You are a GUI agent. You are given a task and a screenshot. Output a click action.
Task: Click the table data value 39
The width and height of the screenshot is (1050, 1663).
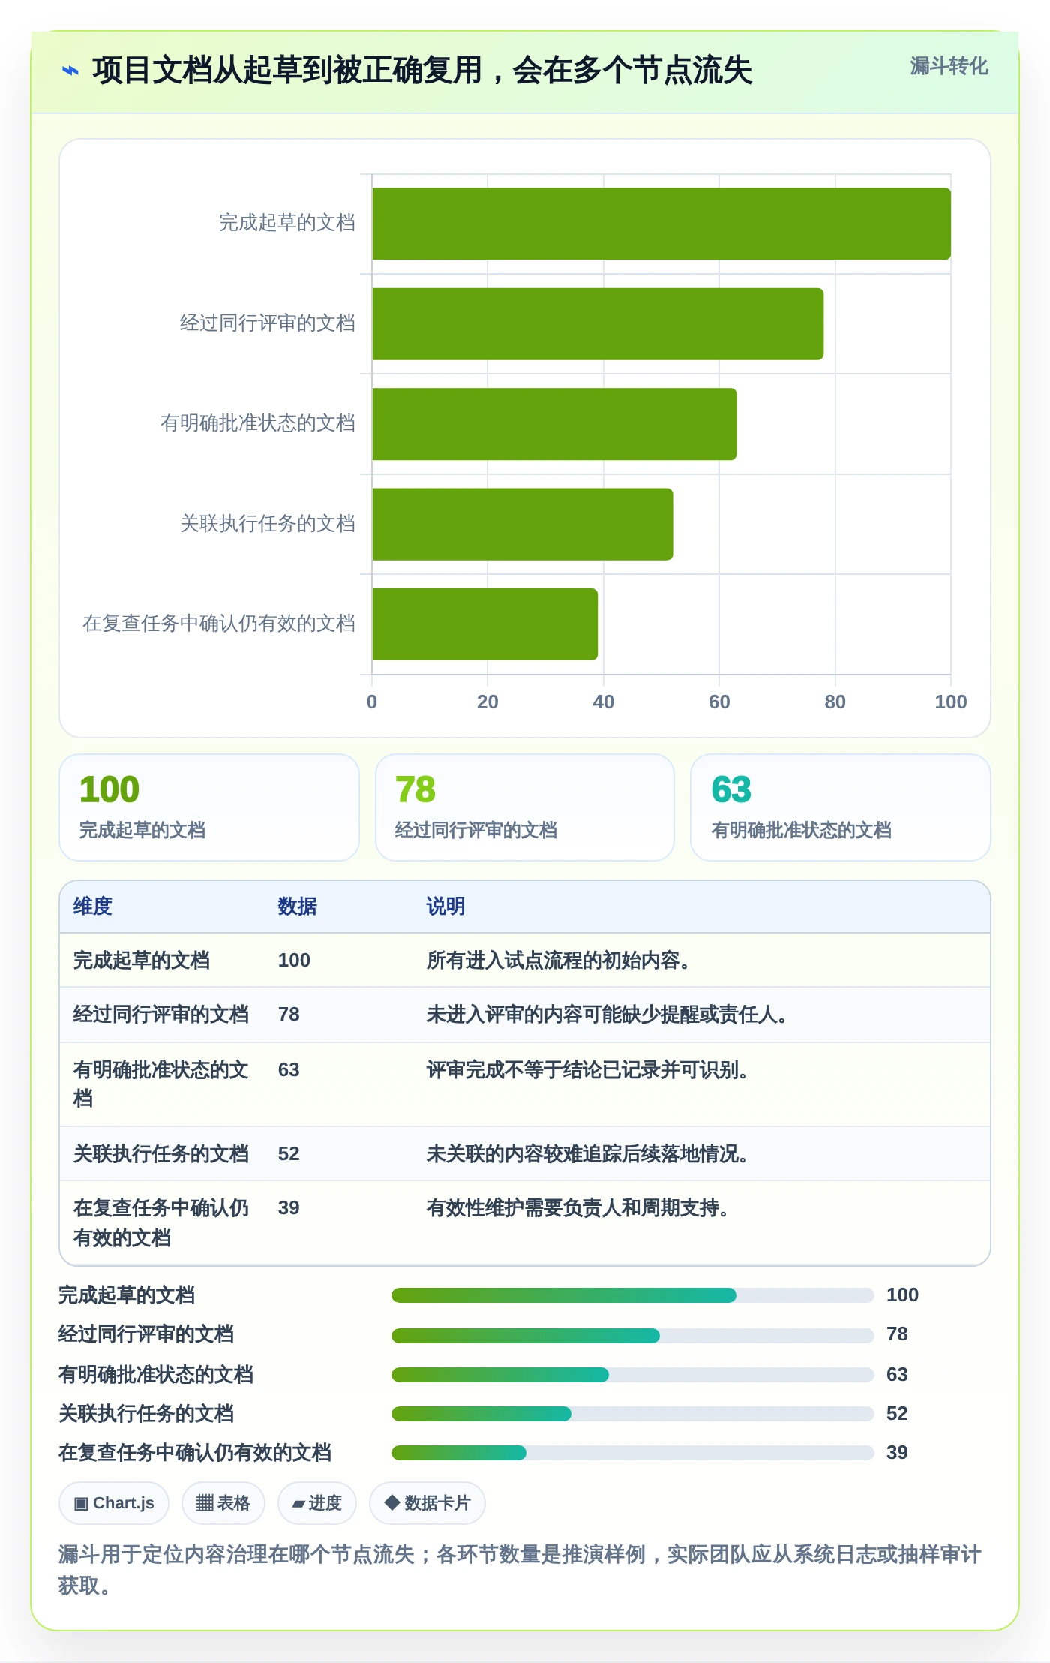(289, 1208)
